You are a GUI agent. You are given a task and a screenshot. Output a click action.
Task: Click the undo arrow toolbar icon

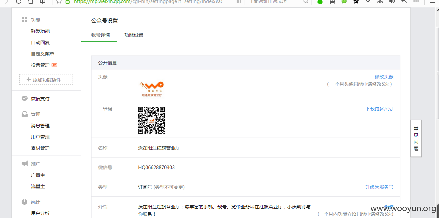[x=404, y=2]
